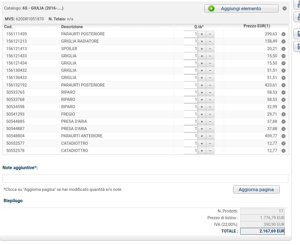Remove GRIGLIA item 156121433
Image resolution: width=300 pixels, height=245 pixels.
pos(283,56)
